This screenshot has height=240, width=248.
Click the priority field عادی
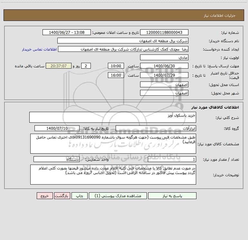point(164,57)
